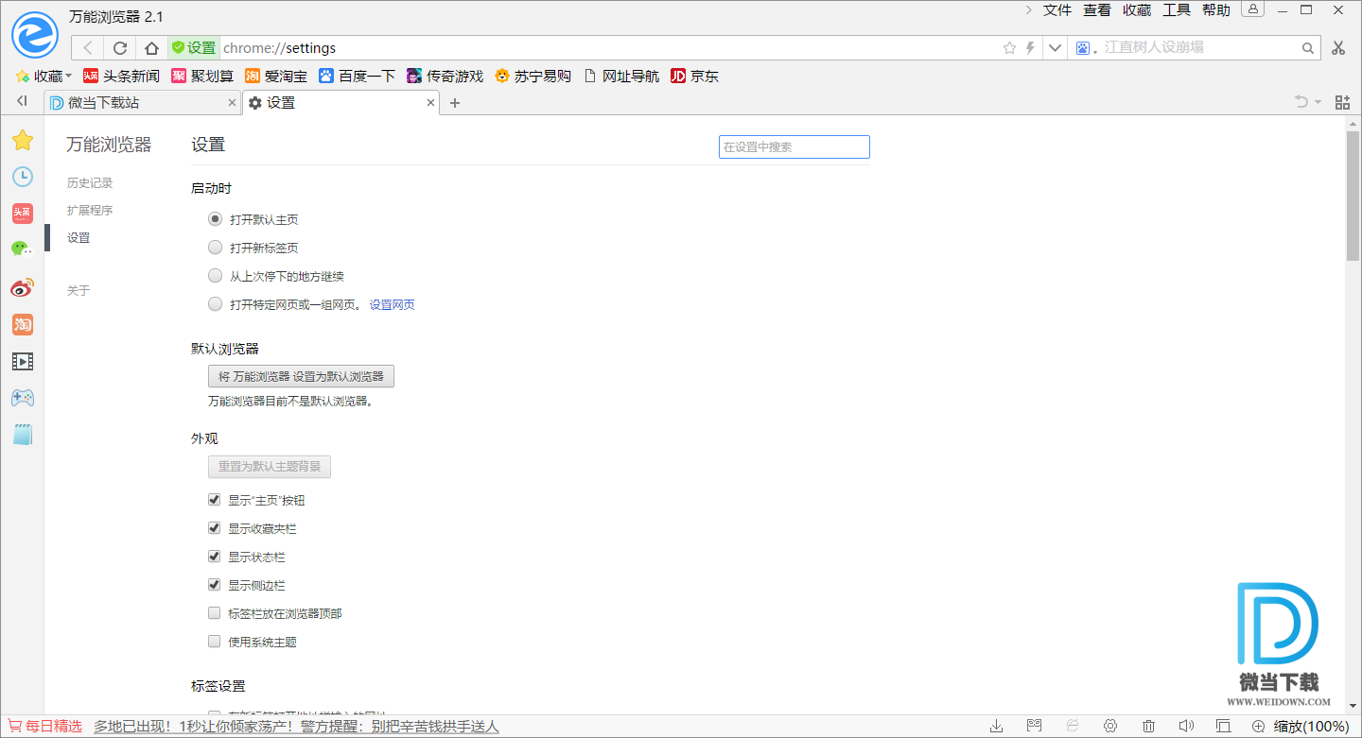This screenshot has height=738, width=1362.
Task: Open notepad icon in sidebar
Action: tap(23, 435)
